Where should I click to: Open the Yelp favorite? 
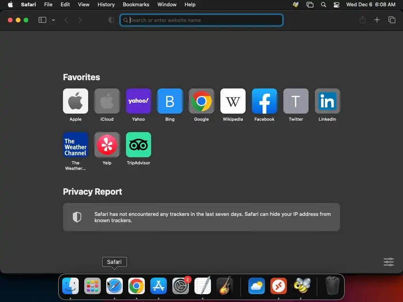(107, 145)
